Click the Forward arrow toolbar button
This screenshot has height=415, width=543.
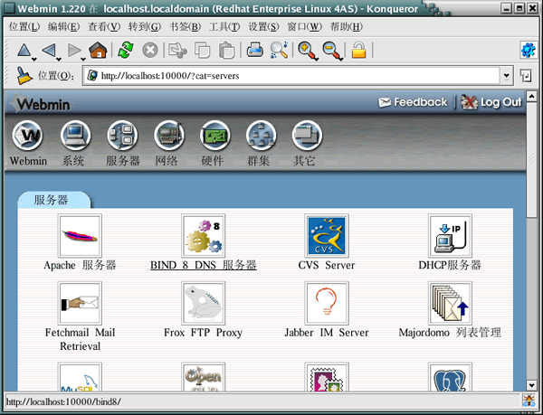[74, 51]
